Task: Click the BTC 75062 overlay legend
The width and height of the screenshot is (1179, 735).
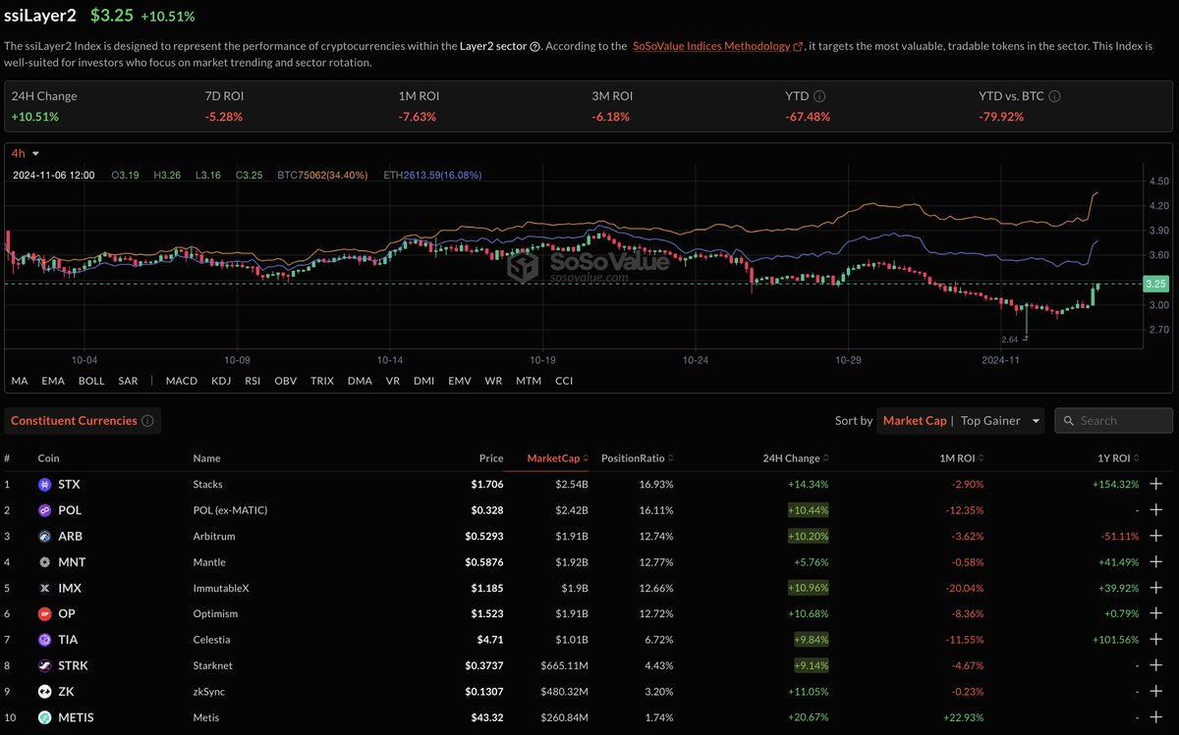Action: [322, 176]
